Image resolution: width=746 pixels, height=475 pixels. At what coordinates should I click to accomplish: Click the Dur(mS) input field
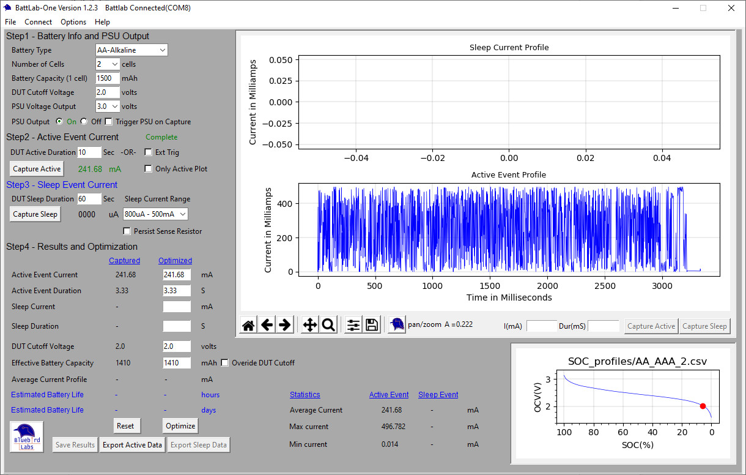[604, 326]
